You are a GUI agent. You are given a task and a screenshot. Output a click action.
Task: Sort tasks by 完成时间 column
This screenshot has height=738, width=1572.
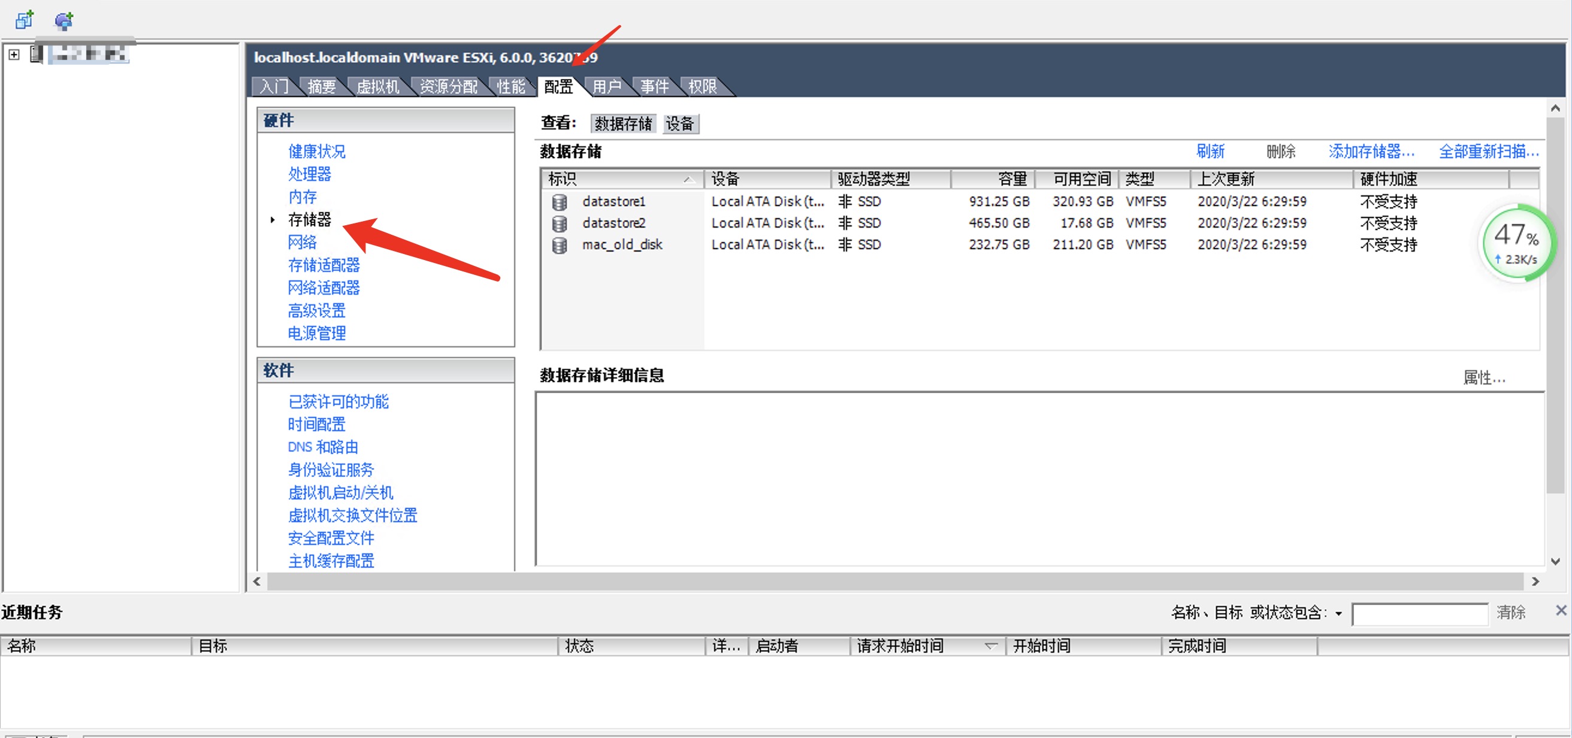(1240, 646)
